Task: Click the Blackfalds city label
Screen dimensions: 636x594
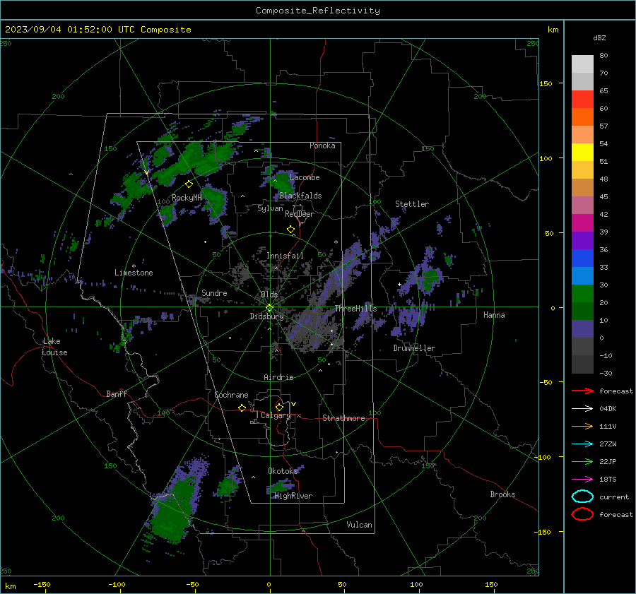Action: coord(300,196)
